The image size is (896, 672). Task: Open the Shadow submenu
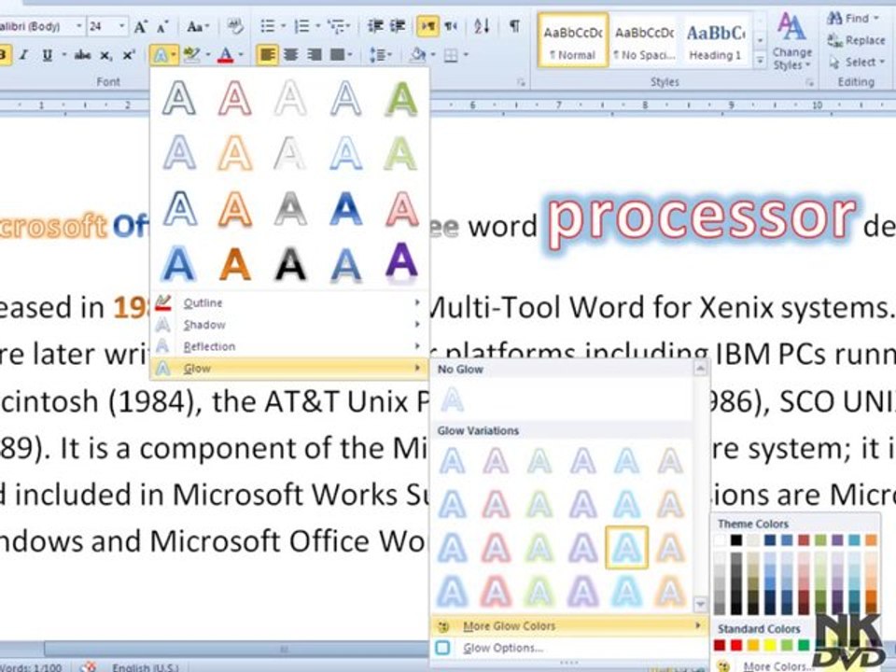click(x=289, y=325)
